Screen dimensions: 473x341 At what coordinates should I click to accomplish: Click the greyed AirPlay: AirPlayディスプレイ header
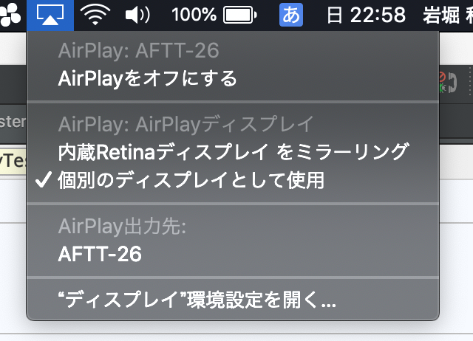click(186, 124)
